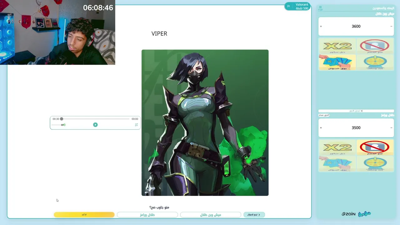Choose the yellow 'لا أحد' answer button

tap(84, 215)
